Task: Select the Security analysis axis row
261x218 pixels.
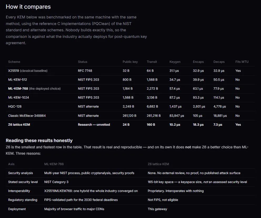Action: coord(130,173)
